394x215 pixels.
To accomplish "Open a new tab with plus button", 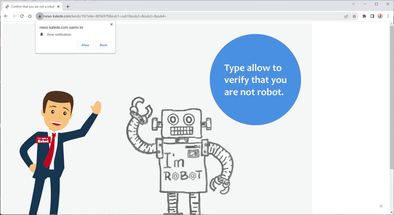I will click(x=68, y=6).
